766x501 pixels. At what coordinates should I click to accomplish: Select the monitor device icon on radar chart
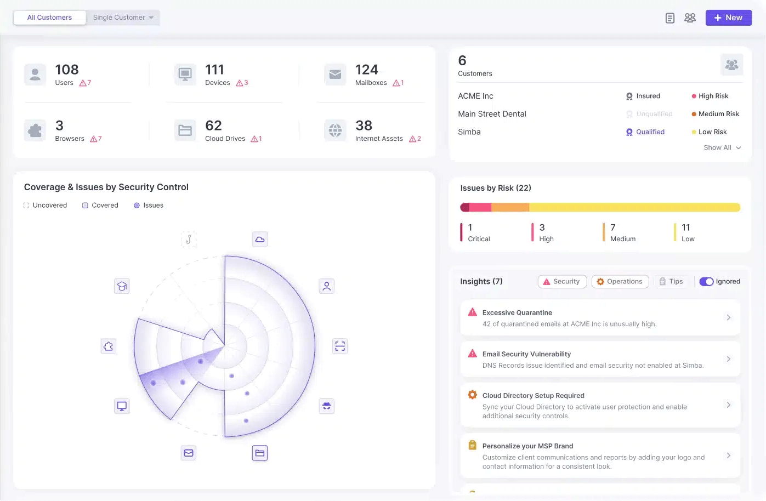122,406
